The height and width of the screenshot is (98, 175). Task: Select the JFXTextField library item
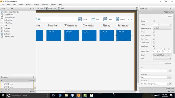[7, 23]
